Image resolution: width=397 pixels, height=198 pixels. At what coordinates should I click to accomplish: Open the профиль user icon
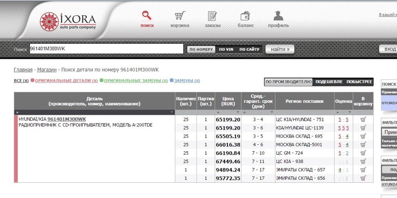pyautogui.click(x=278, y=16)
